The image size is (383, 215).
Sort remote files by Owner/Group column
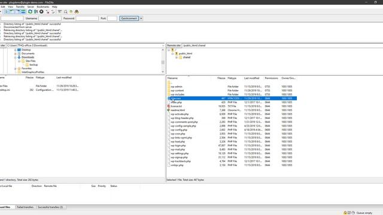pyautogui.click(x=288, y=78)
